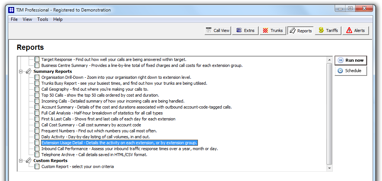The width and height of the screenshot is (382, 181).
Task: Select 'Organisation Drill-Down' report row
Action: click(116, 77)
